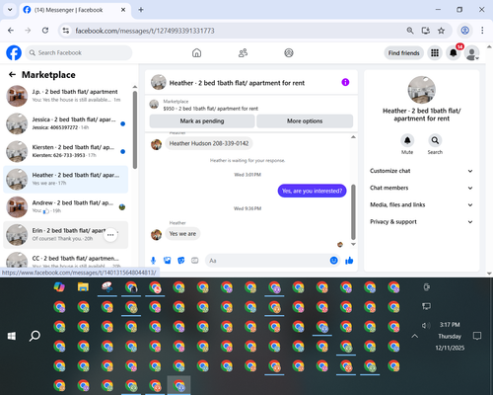The height and width of the screenshot is (395, 493).
Task: Open the notifications bell showing 14
Action: pos(454,53)
